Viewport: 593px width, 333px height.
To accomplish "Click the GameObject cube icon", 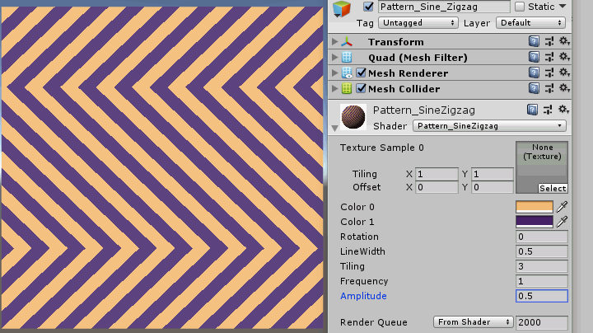I will tap(342, 8).
